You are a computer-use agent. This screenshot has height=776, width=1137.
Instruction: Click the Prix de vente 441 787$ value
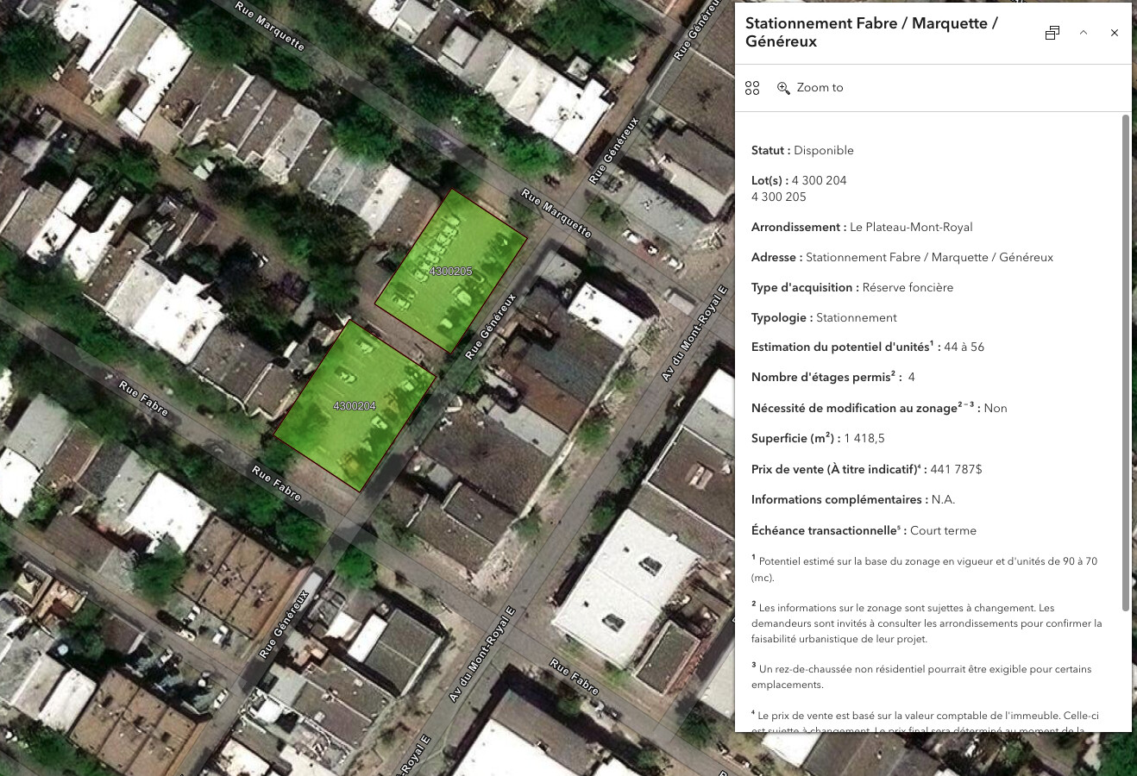[x=956, y=470]
